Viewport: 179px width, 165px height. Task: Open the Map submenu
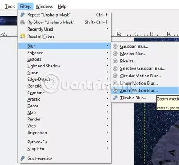[64, 112]
